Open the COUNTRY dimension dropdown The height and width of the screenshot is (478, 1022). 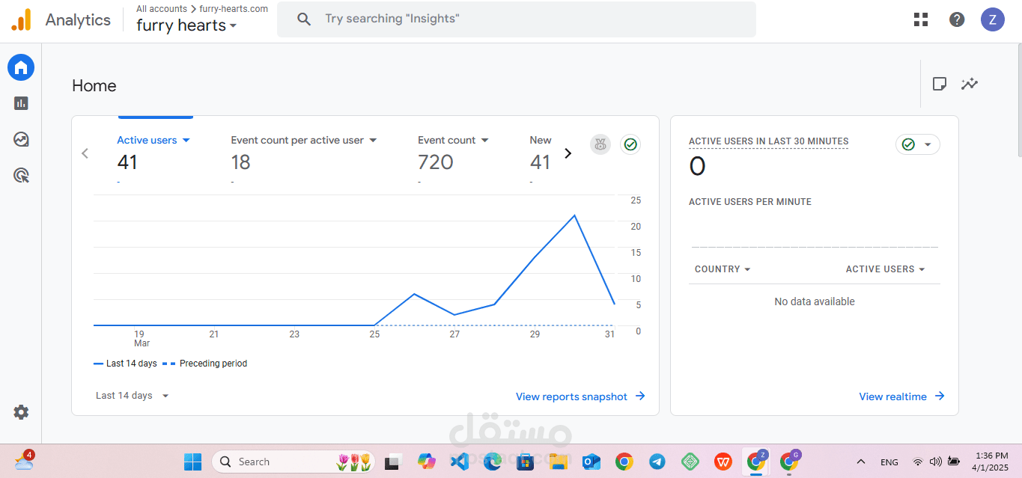(723, 269)
